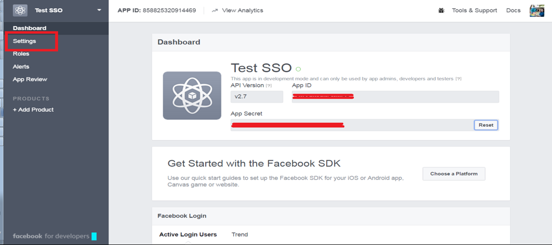
Task: Click the facebook for developers logo
Action: (x=51, y=236)
